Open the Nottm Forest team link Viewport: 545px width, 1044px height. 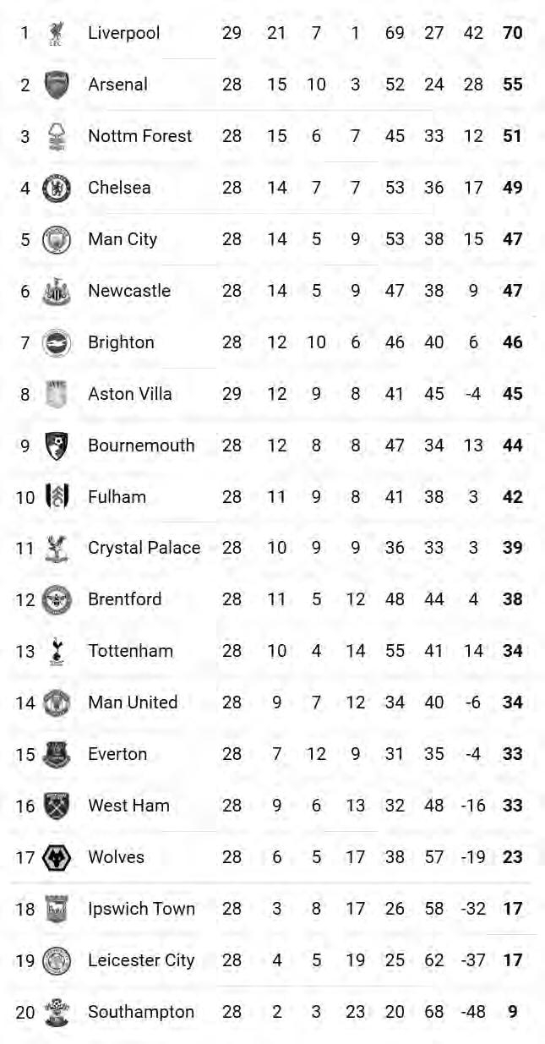click(140, 136)
